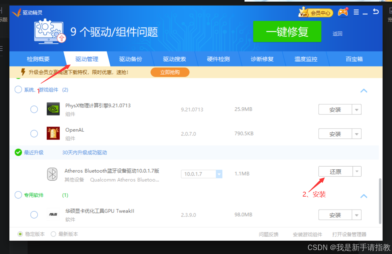Check the PhysX物理计算引擎 row checkbox

[34, 109]
